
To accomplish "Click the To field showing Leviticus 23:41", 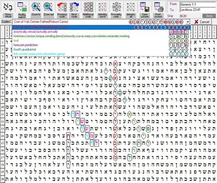I will tap(198, 10).
